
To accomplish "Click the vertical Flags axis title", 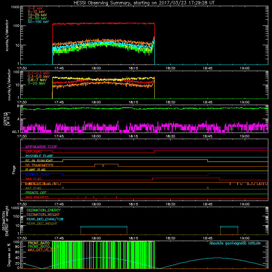I will [x=14, y=170].
